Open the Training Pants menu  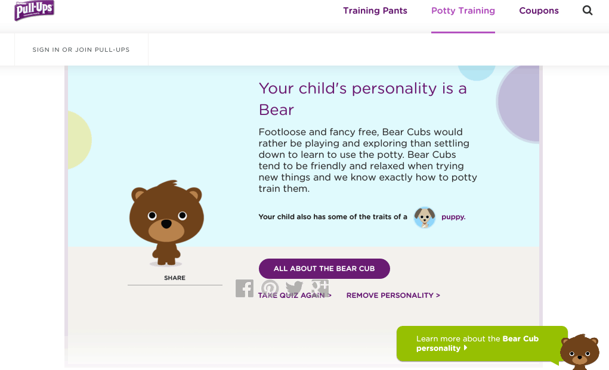click(x=375, y=11)
